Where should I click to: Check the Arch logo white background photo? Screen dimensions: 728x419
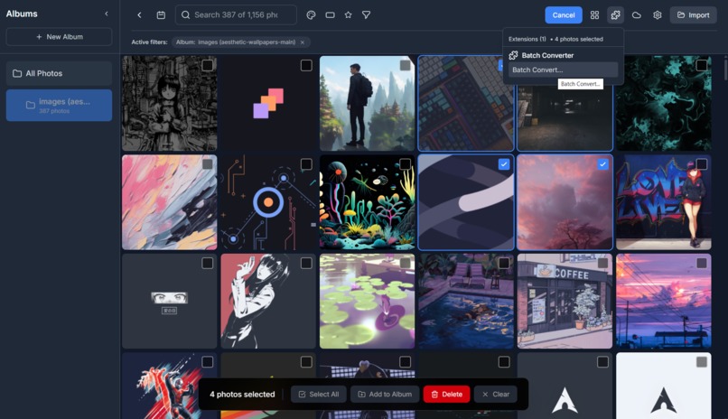pyautogui.click(x=702, y=362)
